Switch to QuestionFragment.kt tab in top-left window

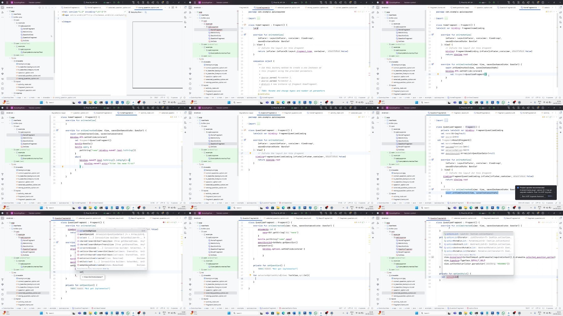(70, 8)
